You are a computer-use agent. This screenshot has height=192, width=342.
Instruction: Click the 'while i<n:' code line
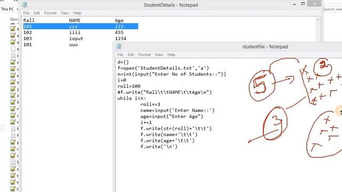(131, 98)
